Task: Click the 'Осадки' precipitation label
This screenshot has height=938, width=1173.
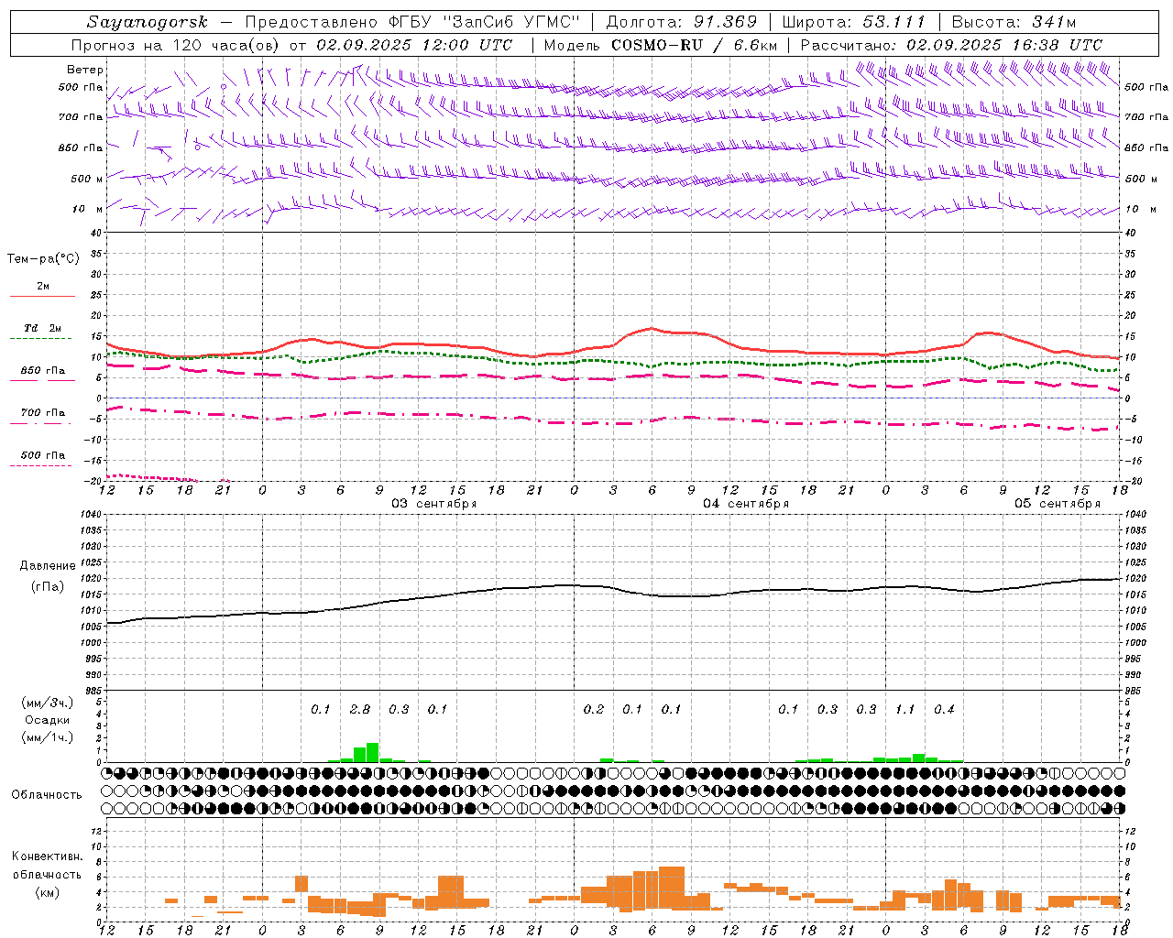Action: [x=47, y=720]
